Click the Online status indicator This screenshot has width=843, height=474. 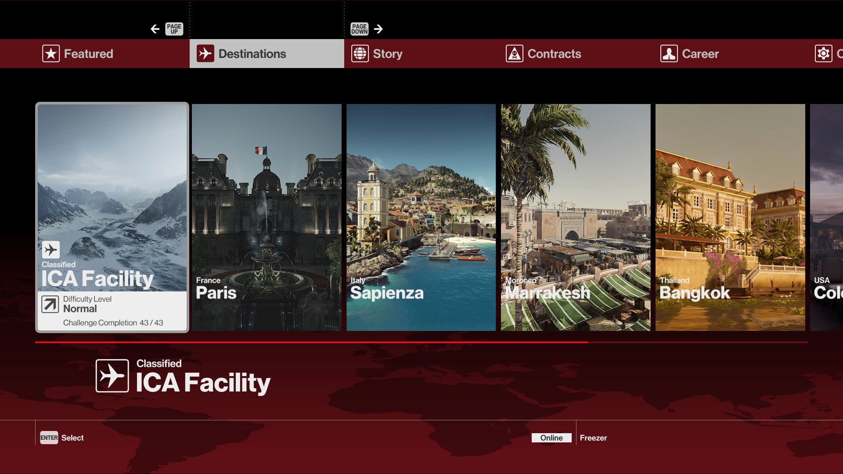[x=551, y=438]
